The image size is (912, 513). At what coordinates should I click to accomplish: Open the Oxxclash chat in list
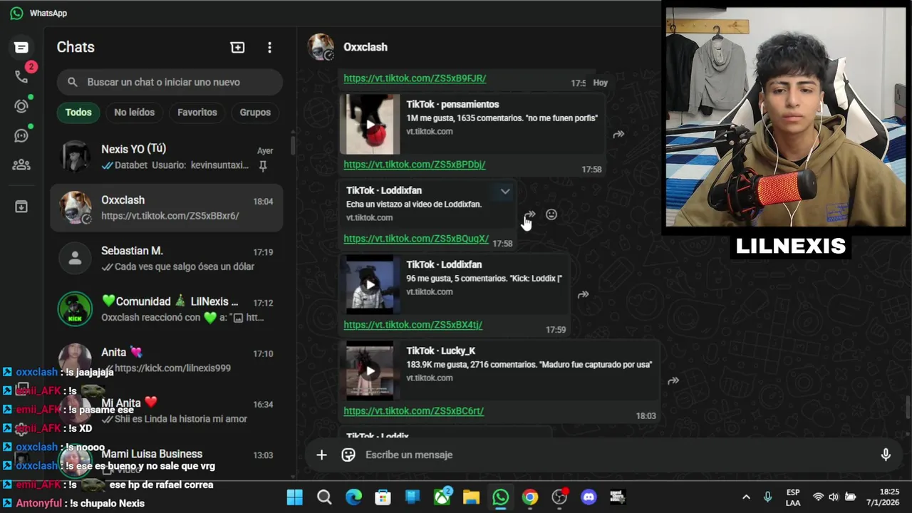click(167, 207)
